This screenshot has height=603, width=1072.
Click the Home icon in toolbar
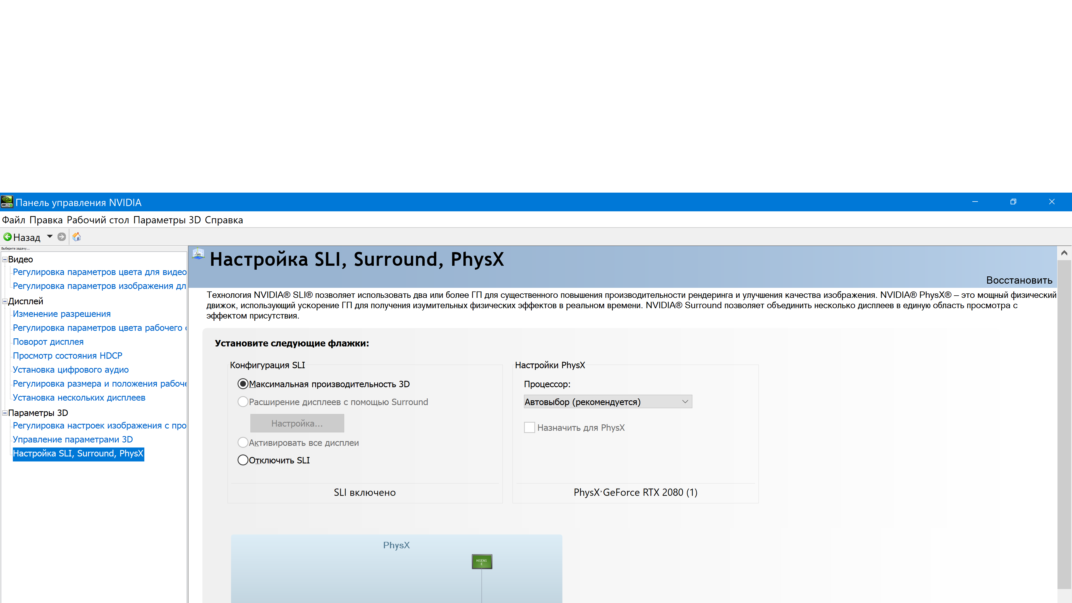pos(76,237)
